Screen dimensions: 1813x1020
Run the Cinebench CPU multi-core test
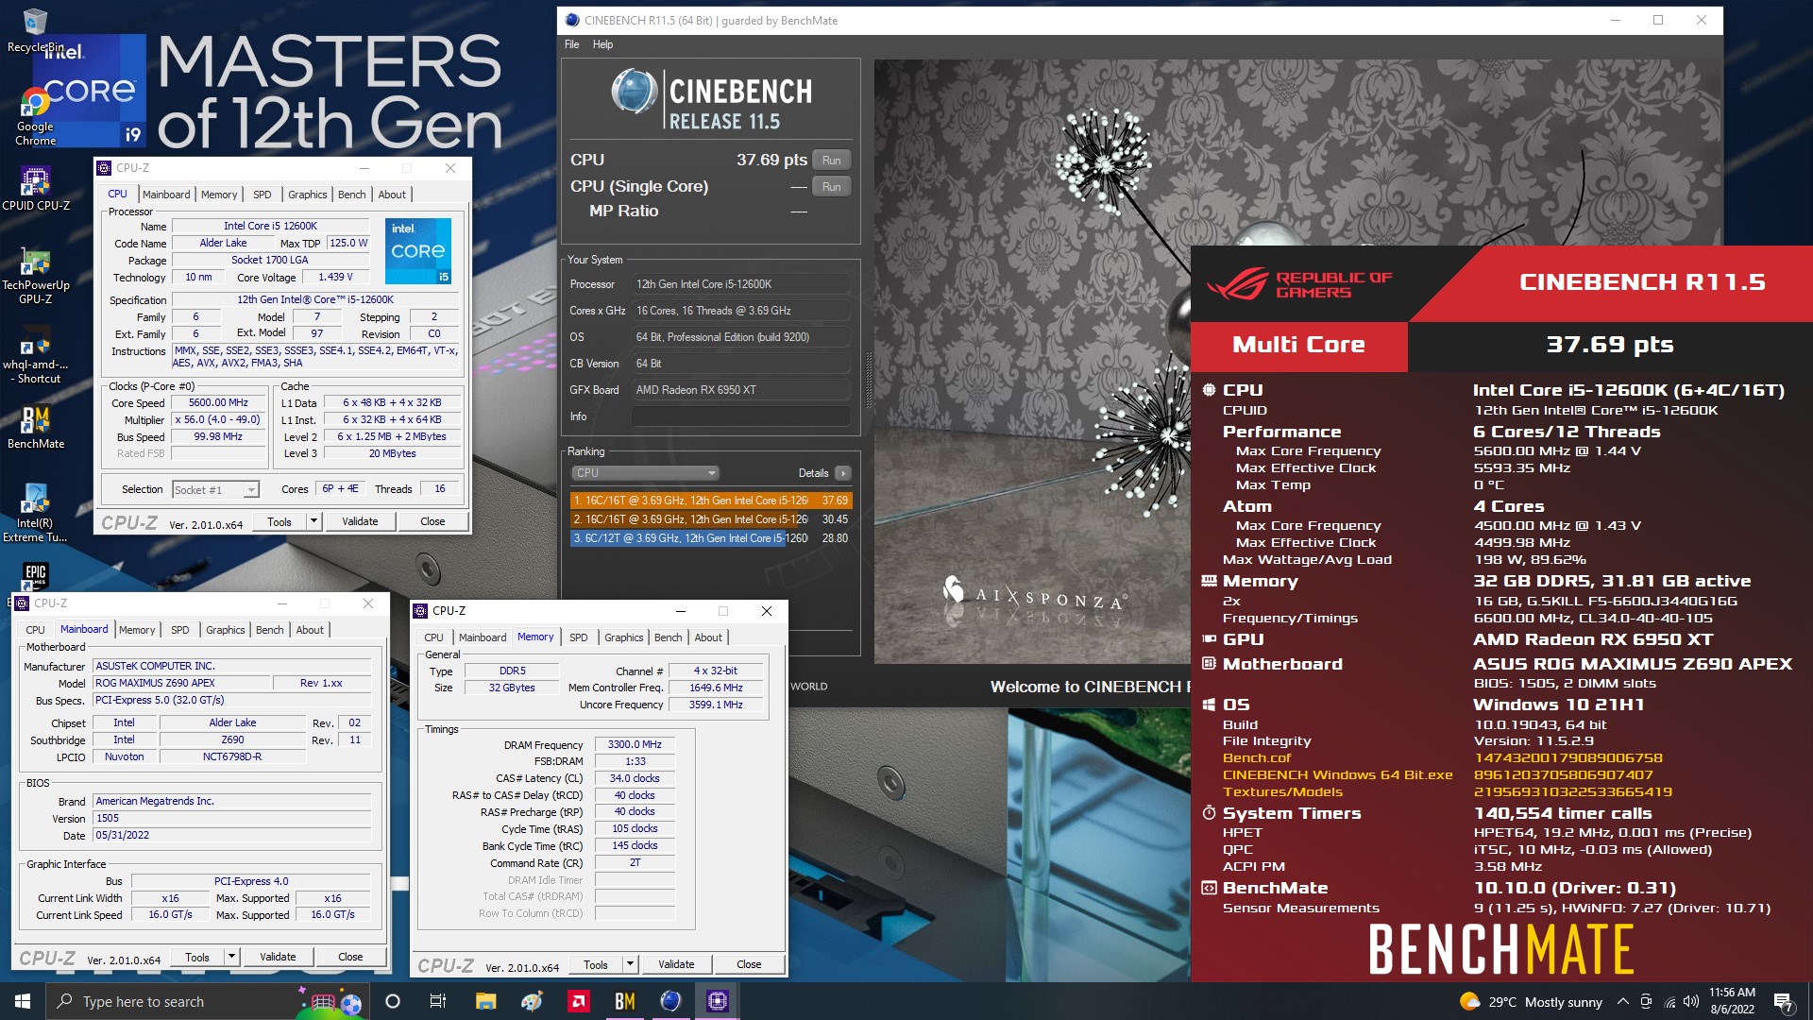point(831,161)
